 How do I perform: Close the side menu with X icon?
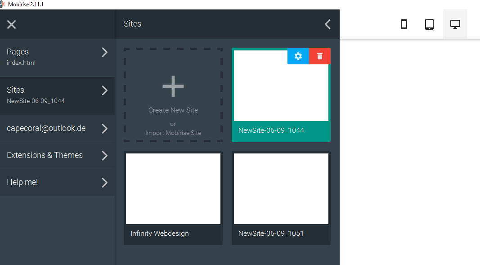pos(12,24)
